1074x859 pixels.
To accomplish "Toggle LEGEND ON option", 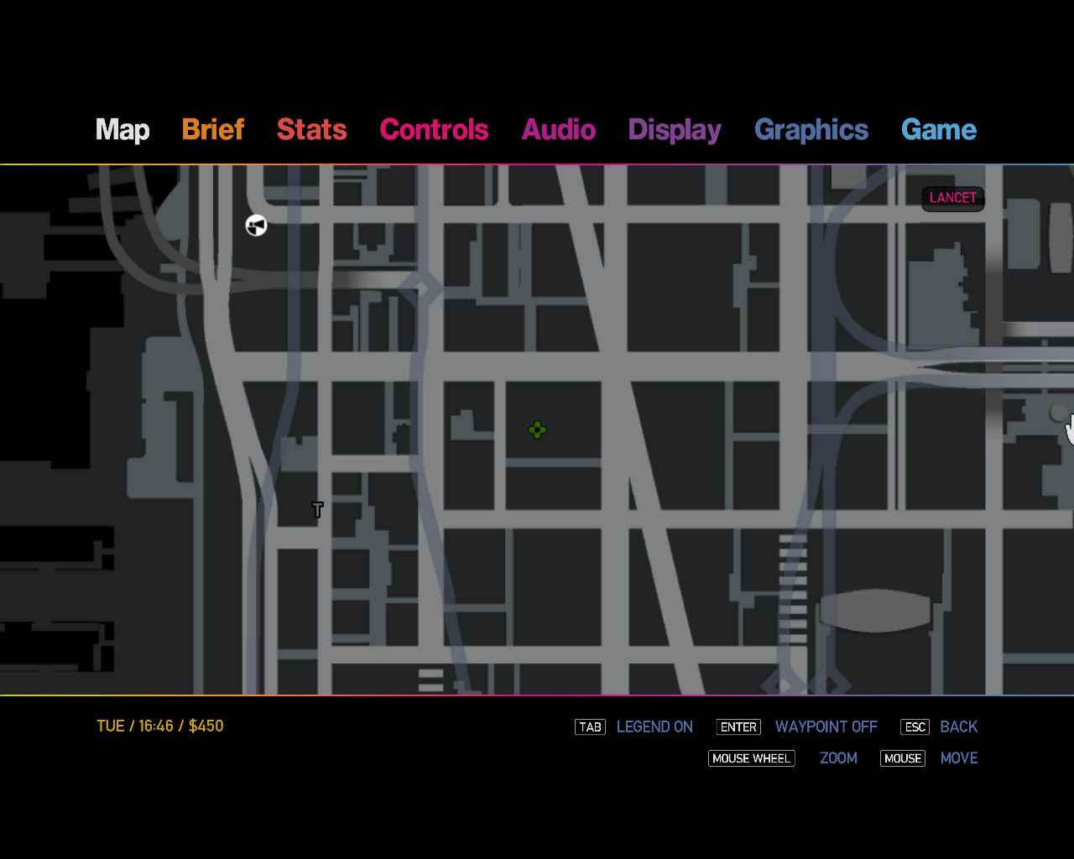I will coord(654,727).
